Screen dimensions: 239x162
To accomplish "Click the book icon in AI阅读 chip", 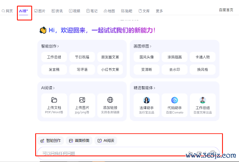I will click(100, 141).
